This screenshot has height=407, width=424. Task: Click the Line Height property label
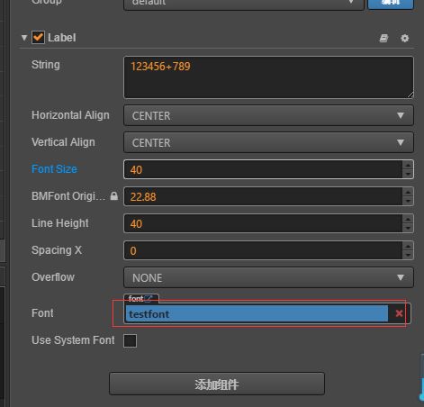pos(60,223)
